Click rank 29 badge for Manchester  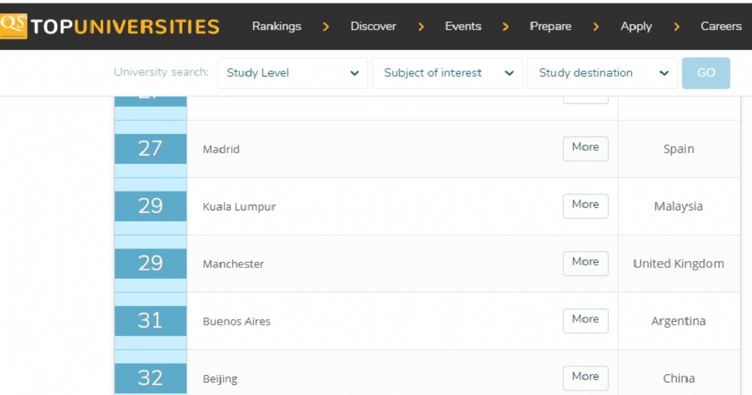coord(150,264)
